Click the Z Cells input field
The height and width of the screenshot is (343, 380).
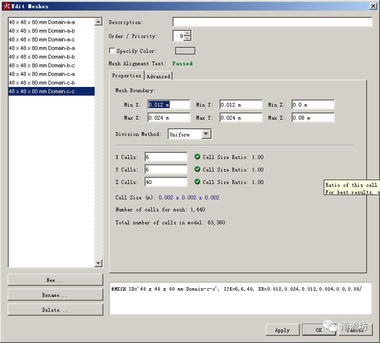click(166, 182)
